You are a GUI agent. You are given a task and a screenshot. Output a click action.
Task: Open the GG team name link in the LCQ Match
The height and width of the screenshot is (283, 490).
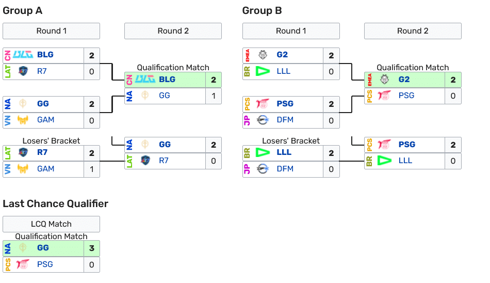click(43, 248)
